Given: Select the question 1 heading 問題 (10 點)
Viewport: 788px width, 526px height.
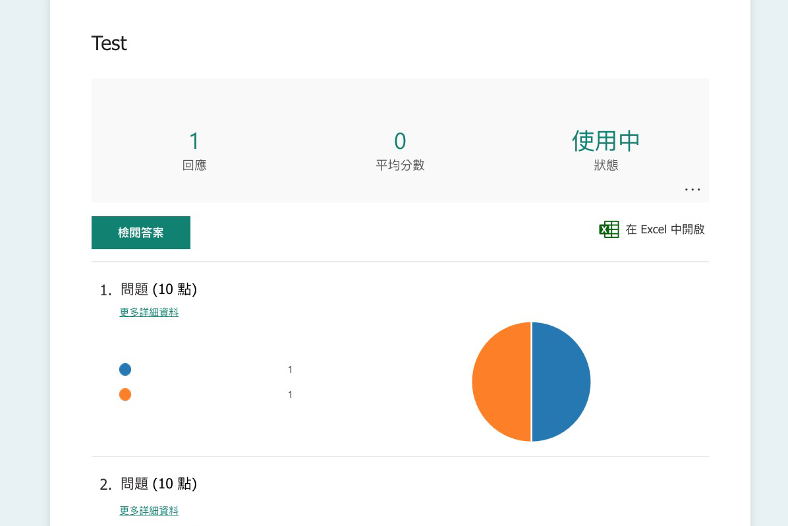Looking at the screenshot, I should (x=159, y=289).
